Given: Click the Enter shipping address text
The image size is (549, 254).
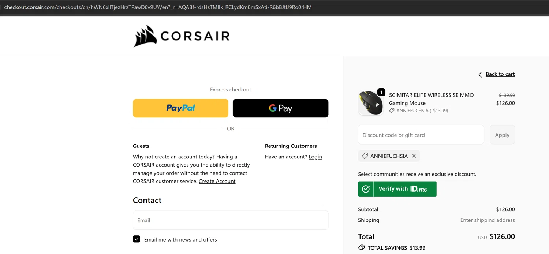Looking at the screenshot, I should click(x=488, y=220).
